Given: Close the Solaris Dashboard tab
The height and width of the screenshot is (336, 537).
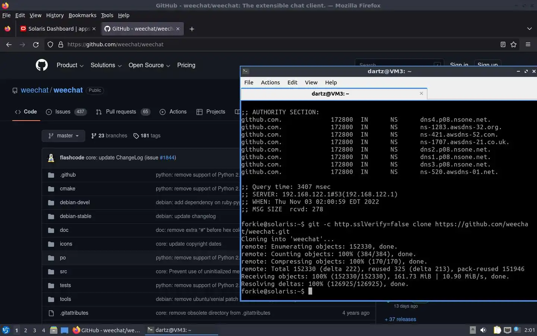Looking at the screenshot, I should coord(94,29).
